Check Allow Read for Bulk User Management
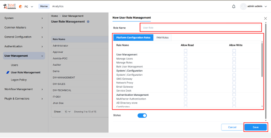The height and width of the screenshot is (138, 271). 186,67
